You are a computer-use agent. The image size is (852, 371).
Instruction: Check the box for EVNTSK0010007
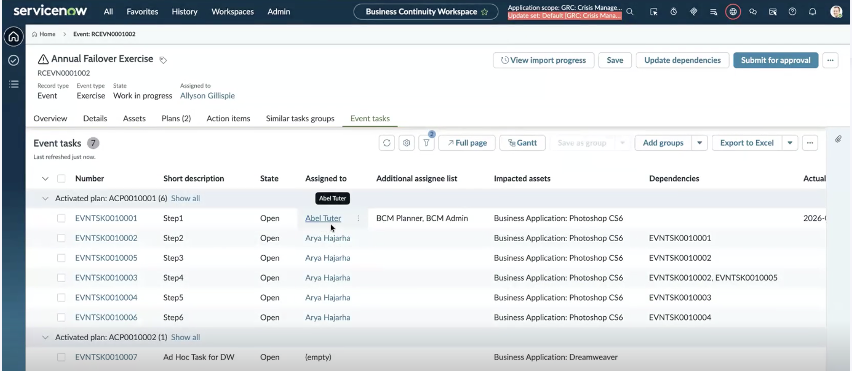[61, 357]
